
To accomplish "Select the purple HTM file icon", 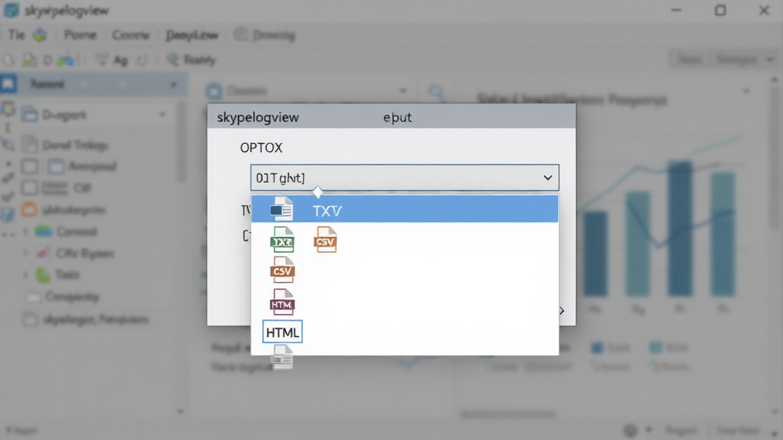I will point(282,302).
